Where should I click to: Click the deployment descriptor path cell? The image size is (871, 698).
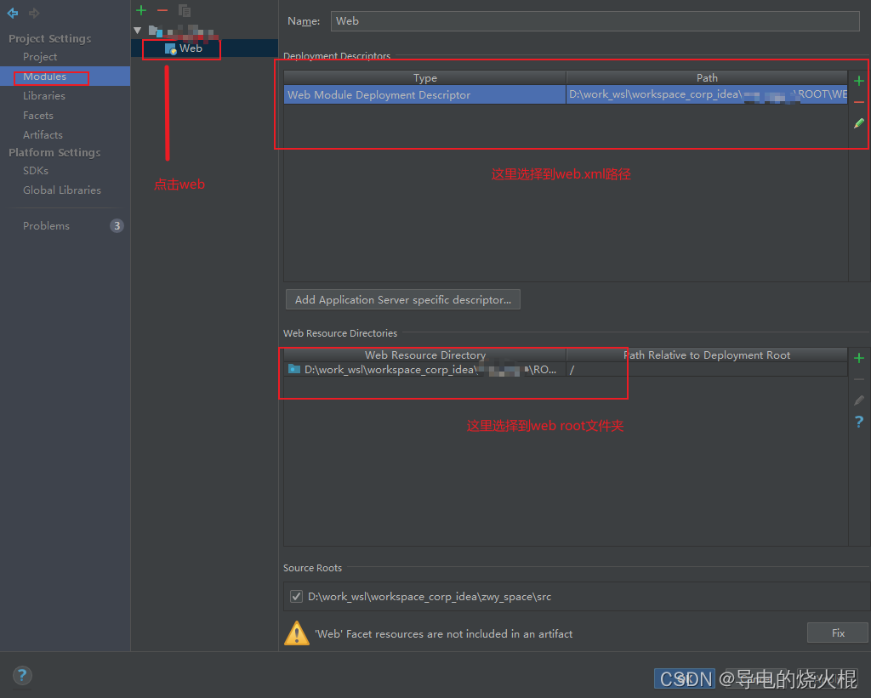707,94
